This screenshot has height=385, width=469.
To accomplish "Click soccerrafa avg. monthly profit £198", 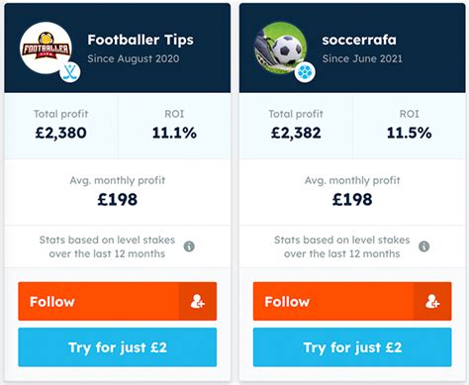I will coord(352,199).
